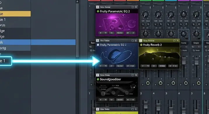Click the last double button in the purple Parametric EQ window
The image size is (209, 114).
coord(131,33)
